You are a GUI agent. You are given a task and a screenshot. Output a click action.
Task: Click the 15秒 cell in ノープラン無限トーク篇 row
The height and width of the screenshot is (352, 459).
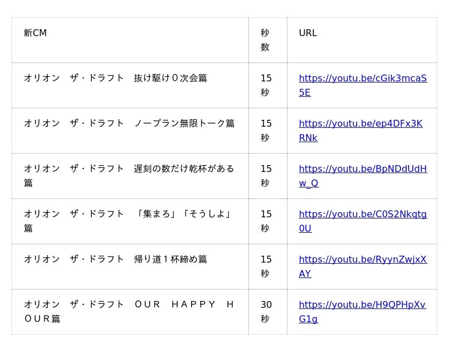(x=267, y=131)
